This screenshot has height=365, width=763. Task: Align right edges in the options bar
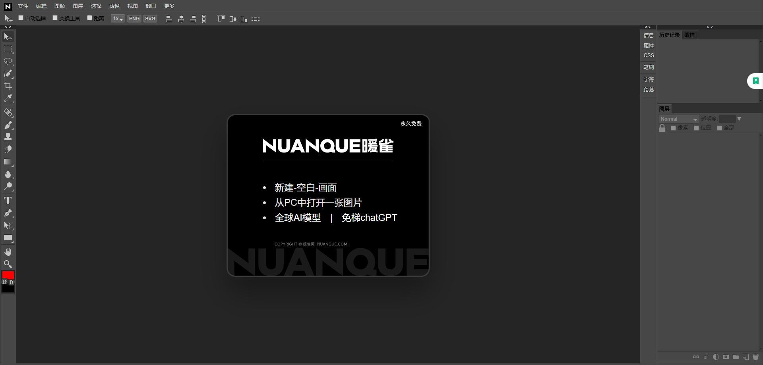click(x=193, y=19)
